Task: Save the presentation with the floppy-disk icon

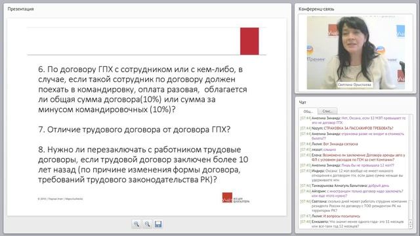Action: point(158,224)
